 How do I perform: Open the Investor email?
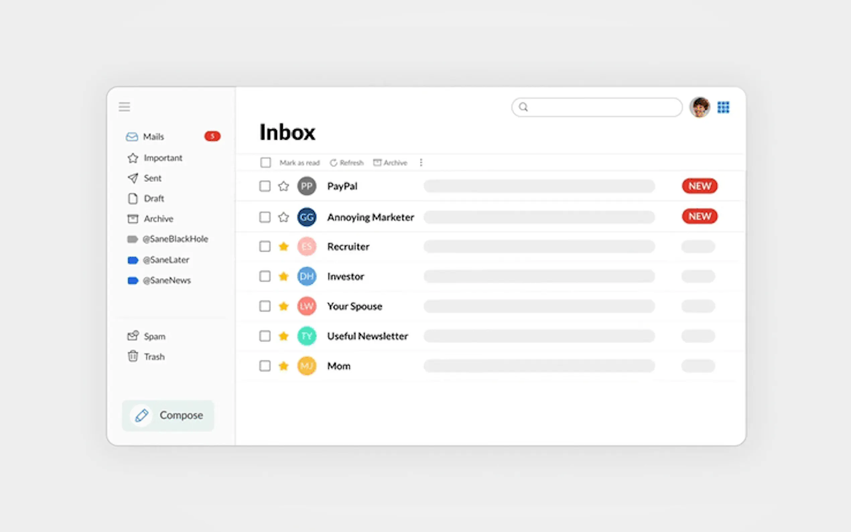pyautogui.click(x=345, y=277)
